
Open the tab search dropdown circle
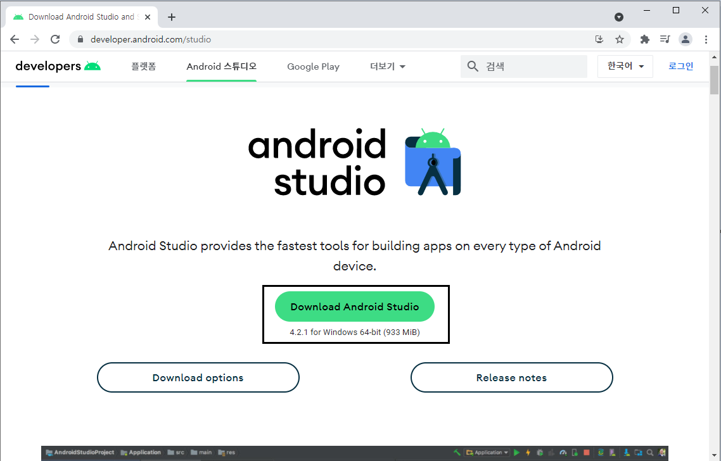[x=619, y=17]
